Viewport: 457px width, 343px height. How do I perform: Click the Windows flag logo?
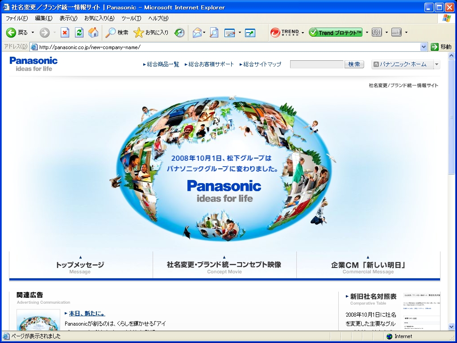coord(446,18)
